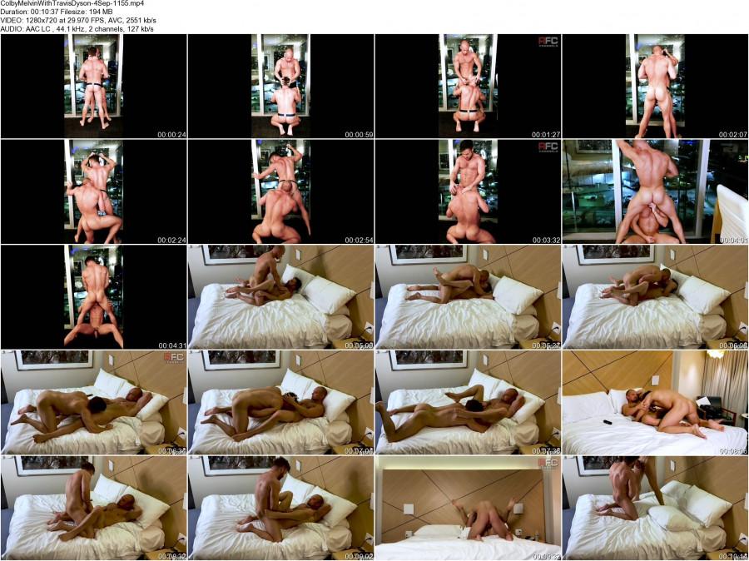Click the frame stamped 00:02:07

point(655,86)
